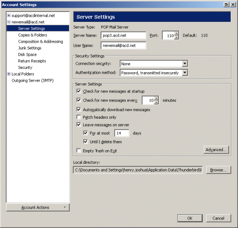Screen dimensions: 238x228
Task: Enable Empty Trash on Exit
Action: 79,151
